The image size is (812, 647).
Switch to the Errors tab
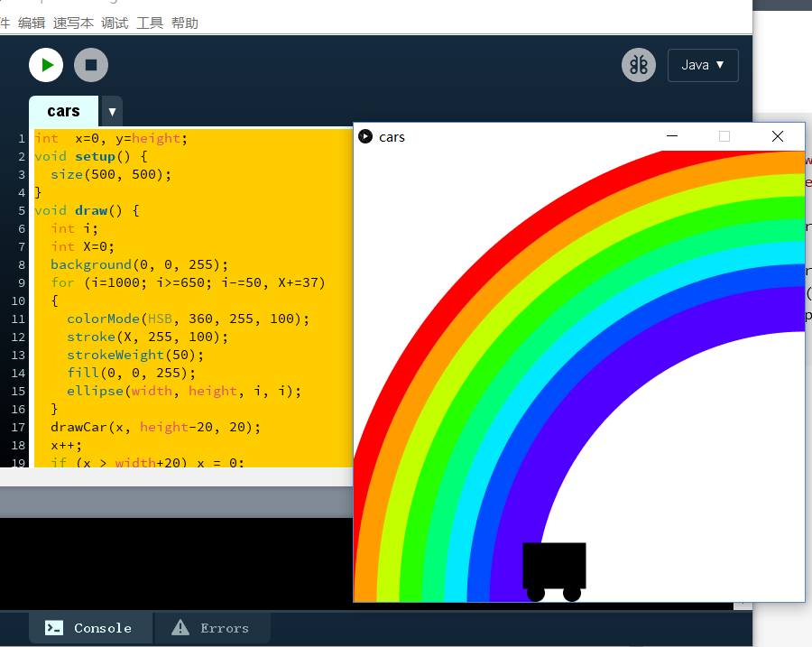[x=212, y=628]
